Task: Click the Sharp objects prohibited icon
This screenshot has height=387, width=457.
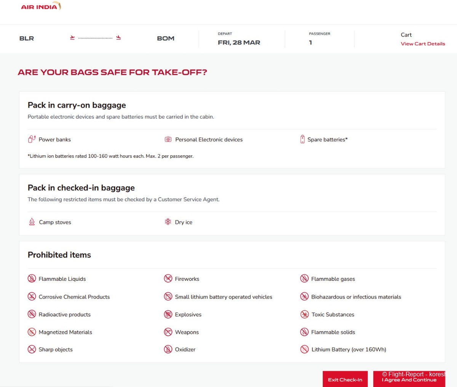Action: [32, 349]
